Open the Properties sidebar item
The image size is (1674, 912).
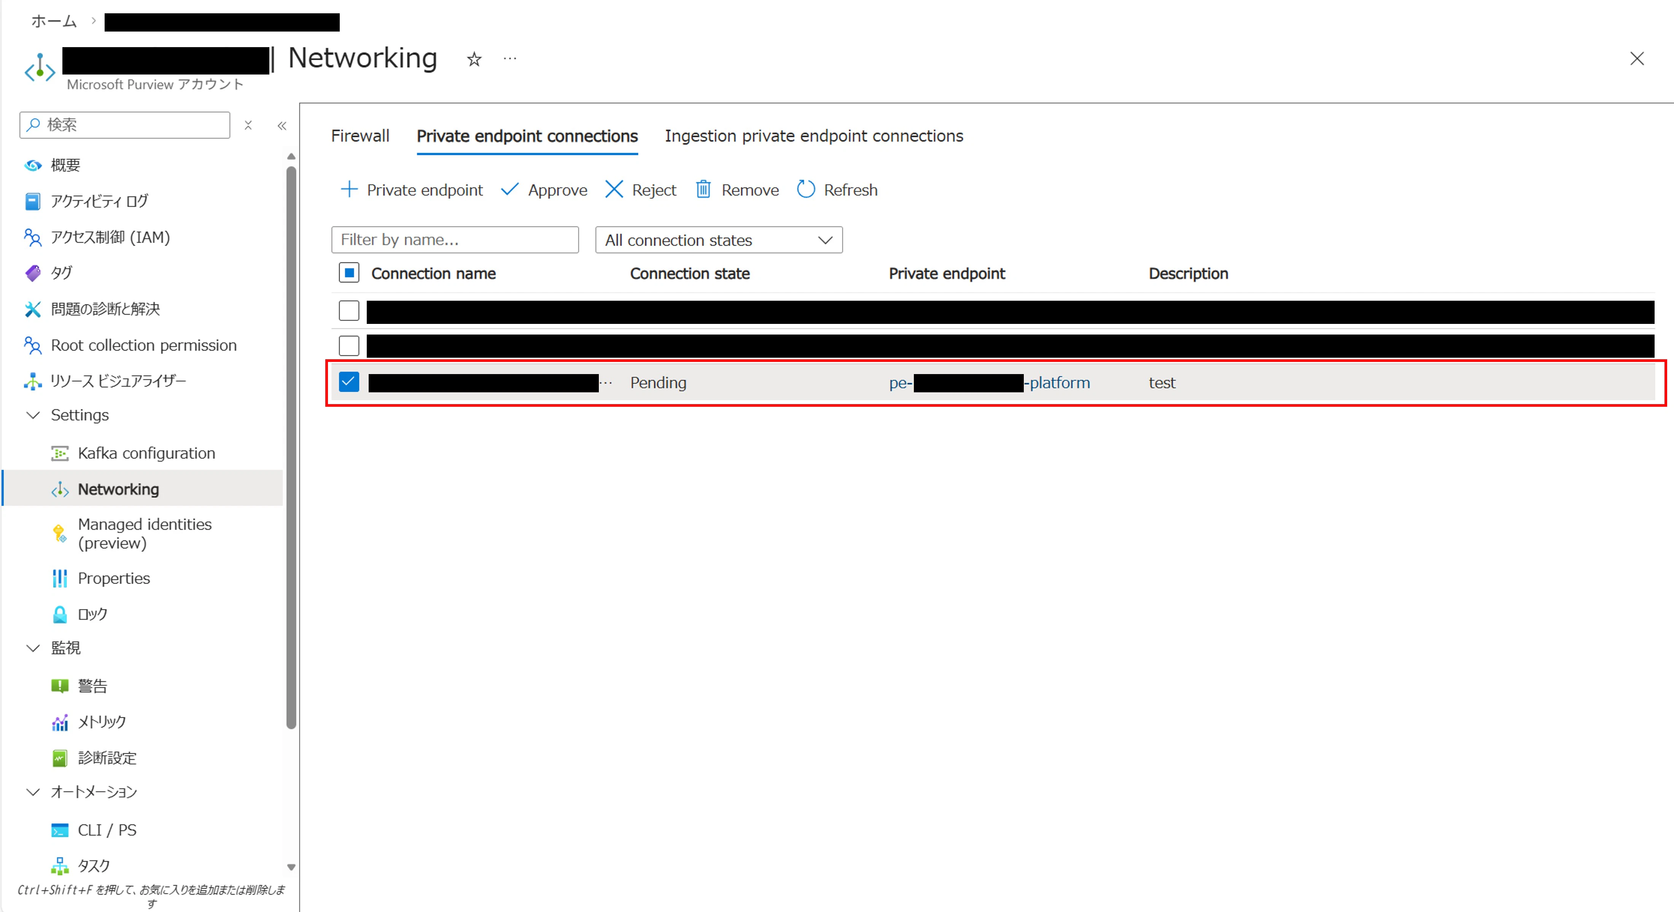[x=114, y=578]
